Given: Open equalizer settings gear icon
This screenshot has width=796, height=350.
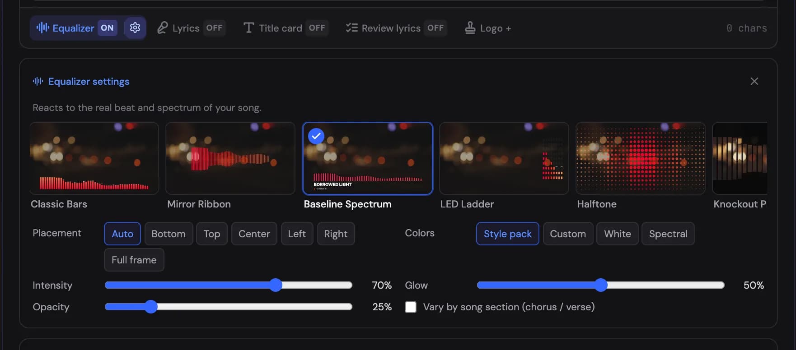Looking at the screenshot, I should [135, 28].
